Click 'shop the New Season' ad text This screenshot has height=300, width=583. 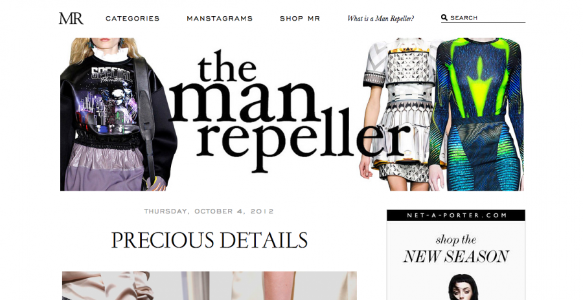click(x=456, y=249)
